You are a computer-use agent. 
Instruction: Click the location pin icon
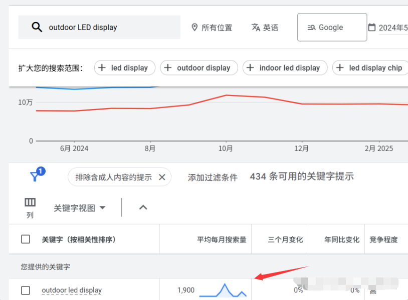click(x=194, y=27)
